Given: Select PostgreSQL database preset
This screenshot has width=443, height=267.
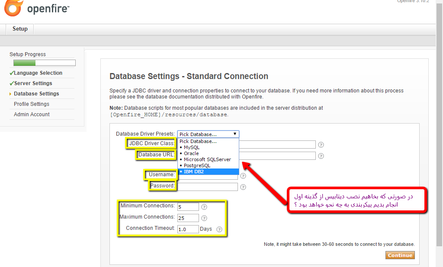Looking at the screenshot, I should click(197, 165).
